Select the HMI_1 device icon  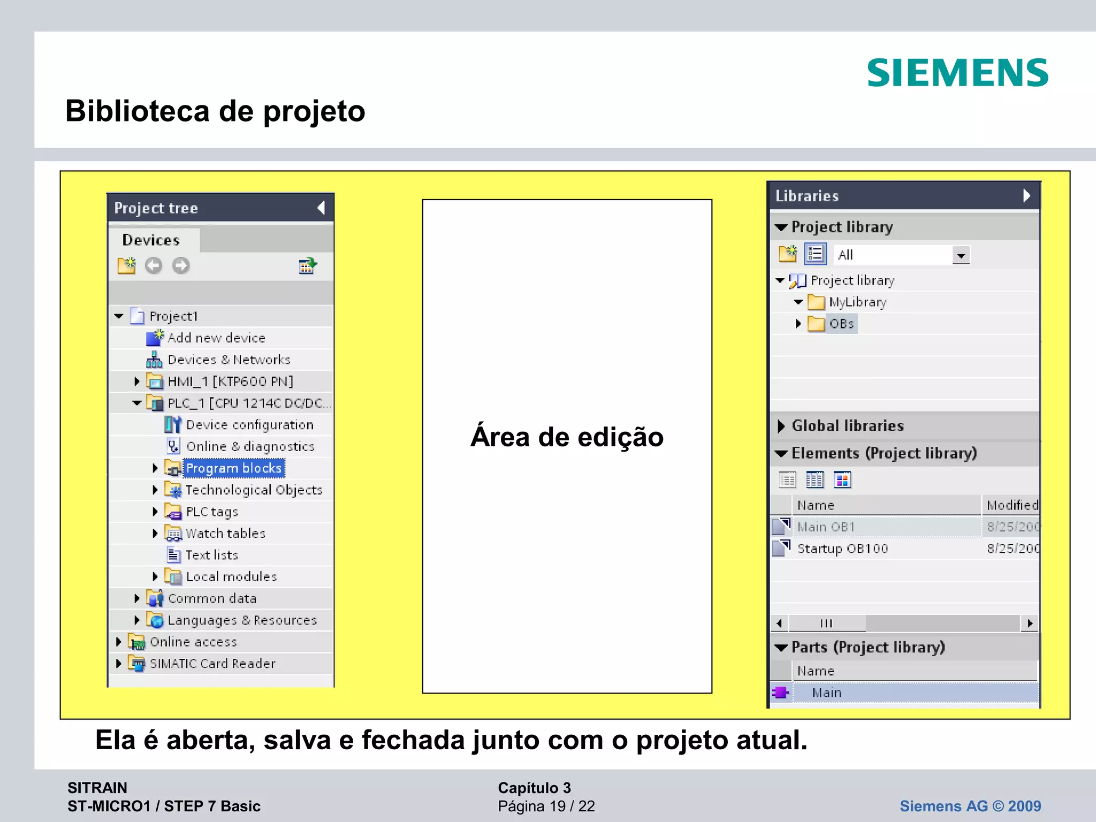[x=155, y=381]
